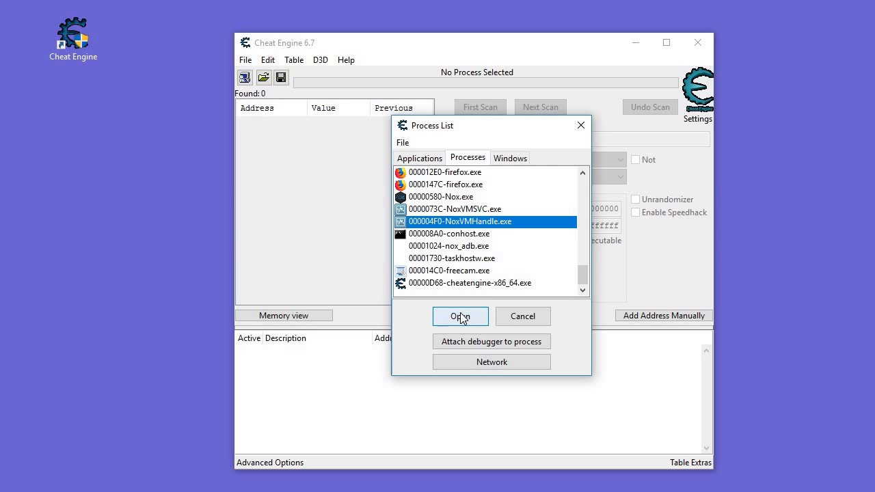Viewport: 875px width, 492px height.
Task: Select the 00001730-taskhostw.exe entry
Action: click(x=485, y=258)
